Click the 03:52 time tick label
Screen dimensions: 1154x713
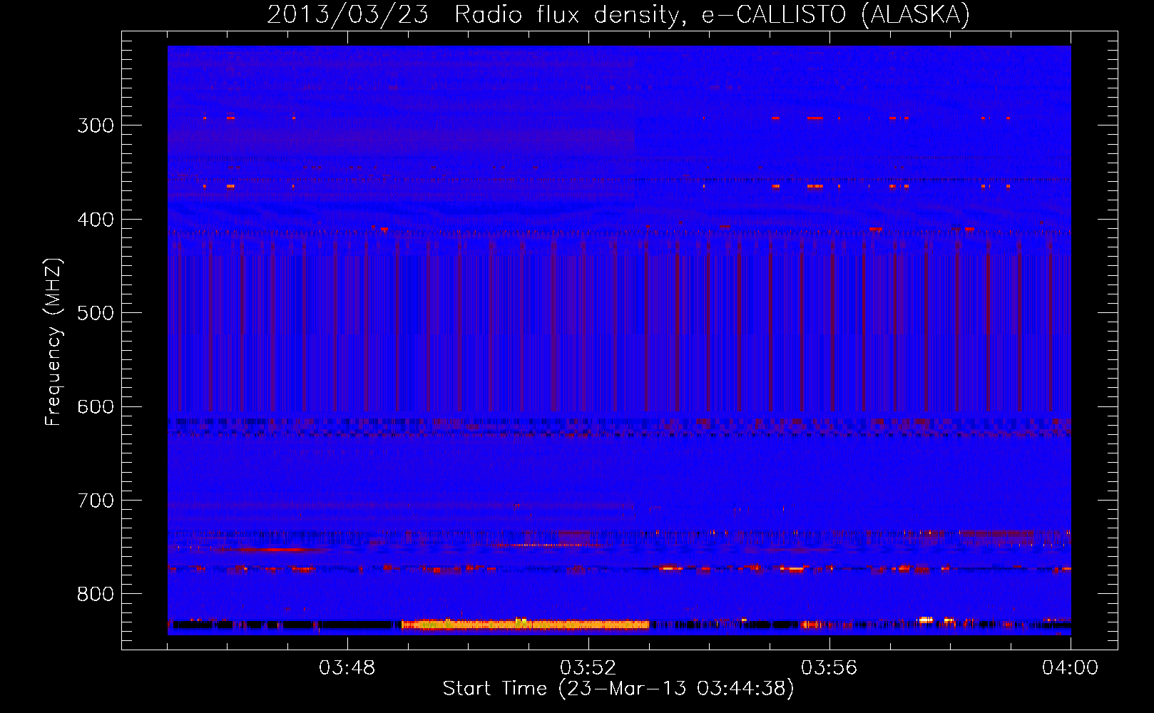tap(588, 668)
